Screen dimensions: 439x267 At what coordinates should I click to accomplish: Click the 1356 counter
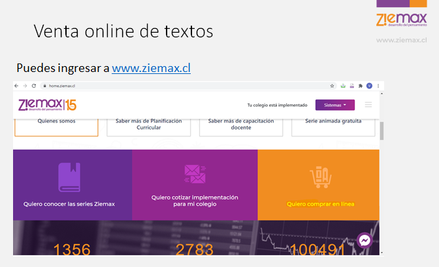coord(72,249)
